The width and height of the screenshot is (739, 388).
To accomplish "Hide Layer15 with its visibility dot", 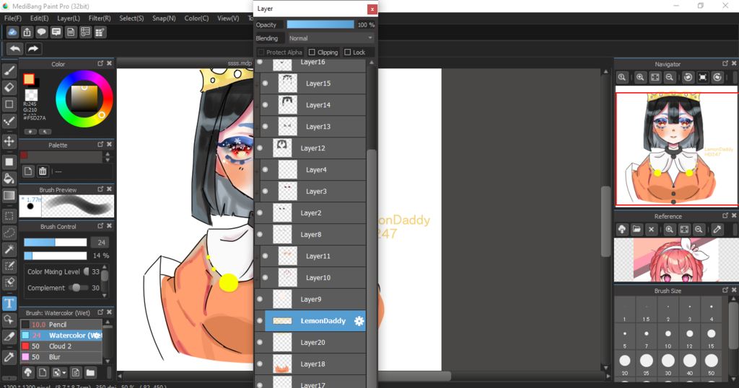I will [x=265, y=84].
